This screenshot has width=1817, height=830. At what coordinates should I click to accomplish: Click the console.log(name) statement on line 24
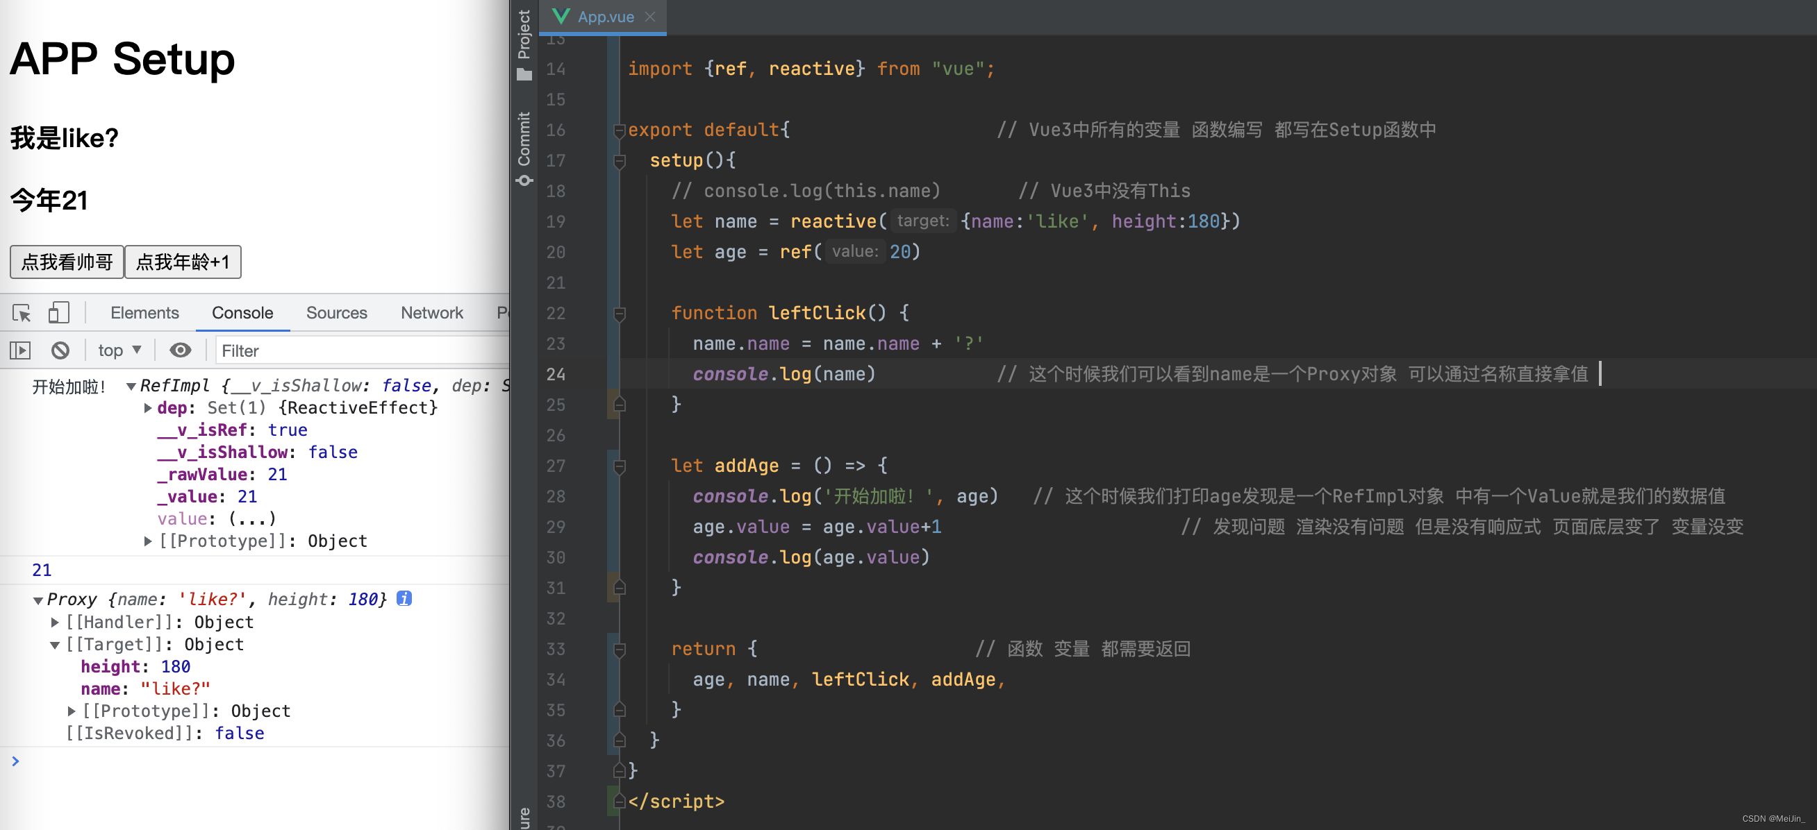click(783, 374)
